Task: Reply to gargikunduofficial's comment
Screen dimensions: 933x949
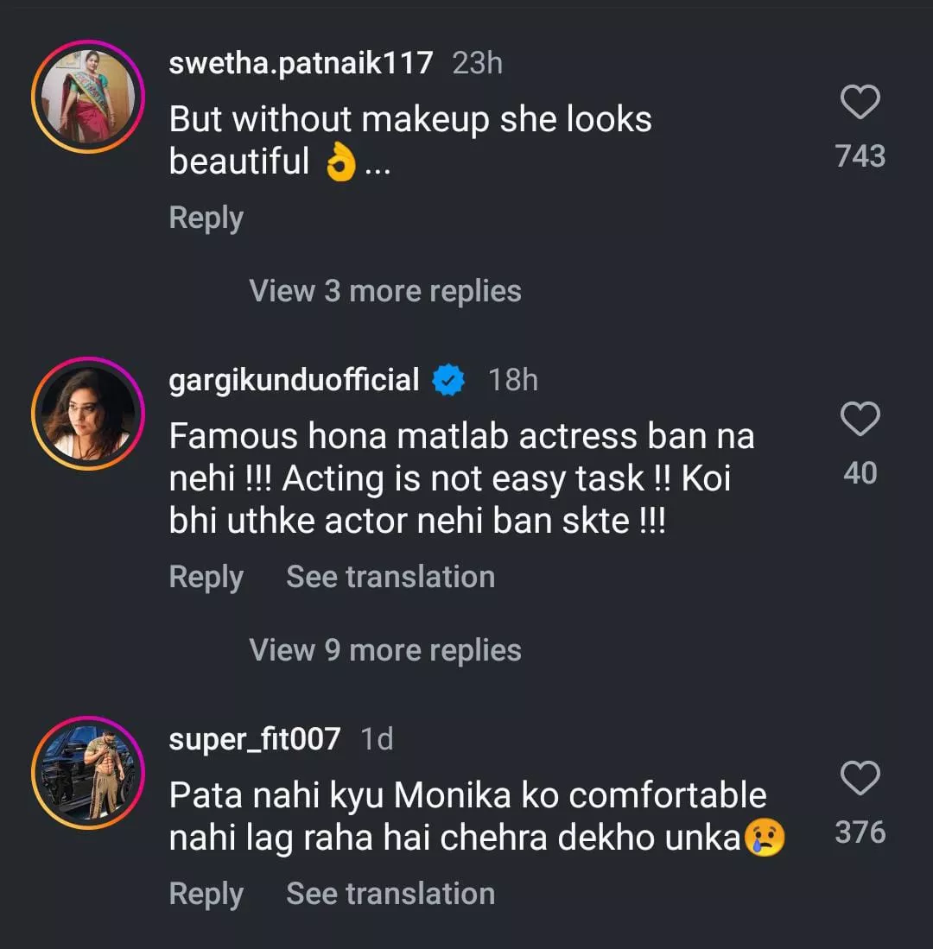Action: (x=206, y=577)
